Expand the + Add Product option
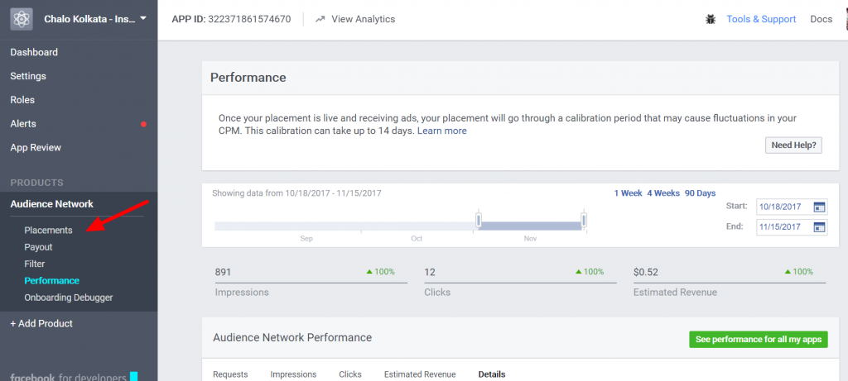This screenshot has height=381, width=848. pos(41,324)
